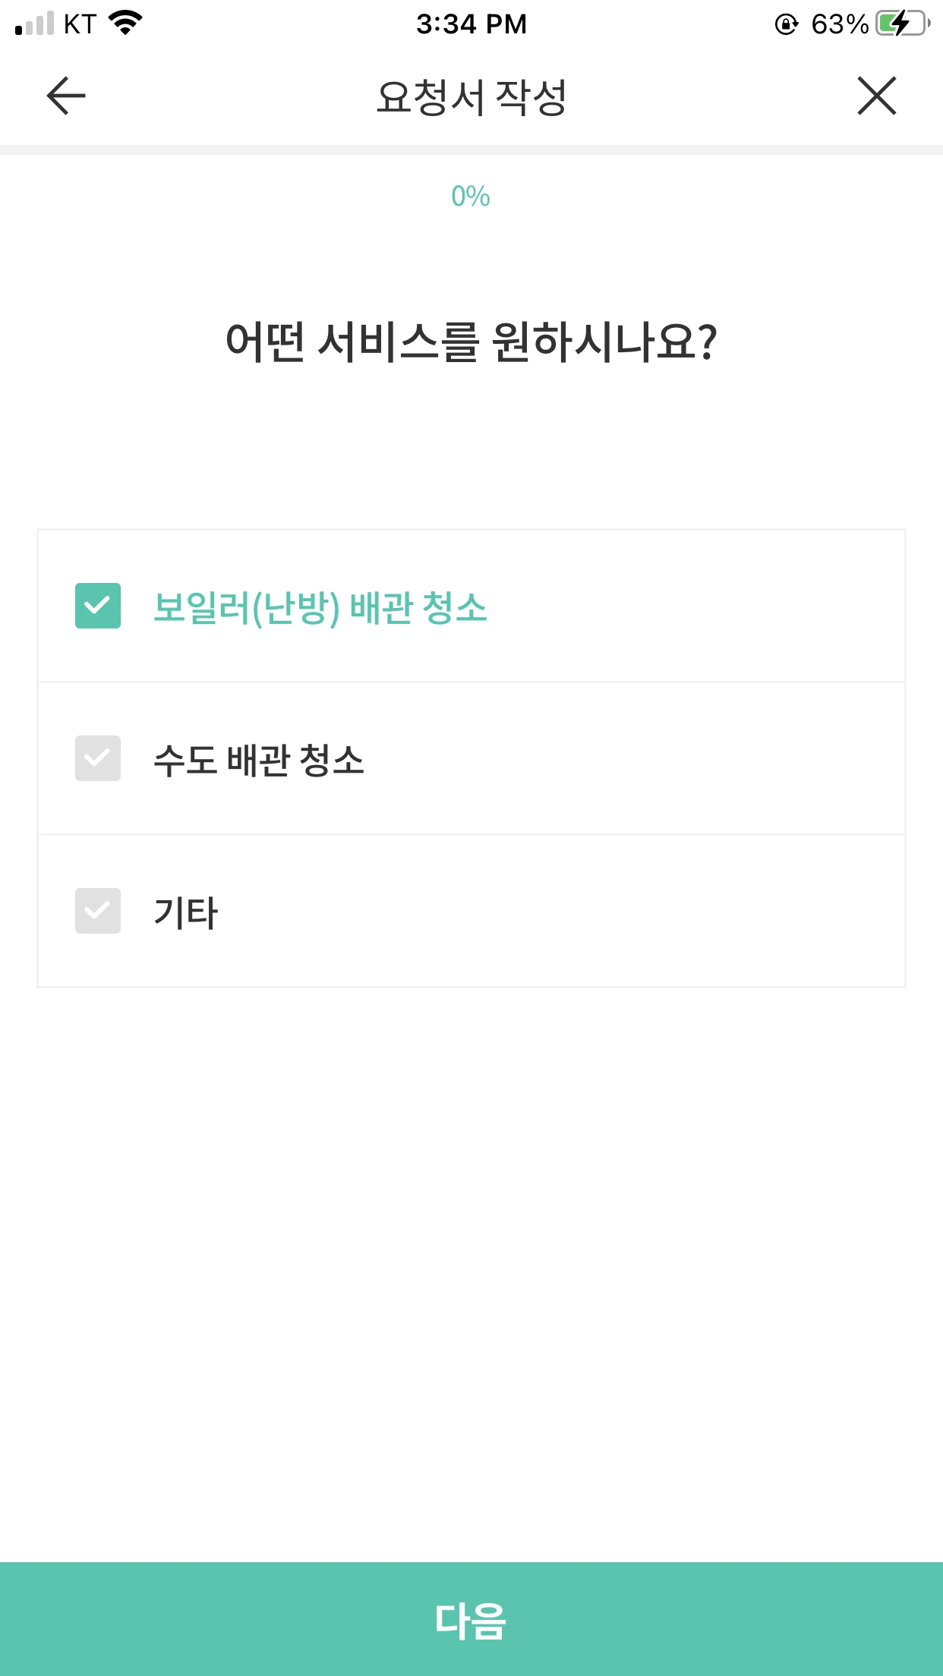The width and height of the screenshot is (943, 1676).
Task: Tap the KT carrier label
Action: click(80, 24)
